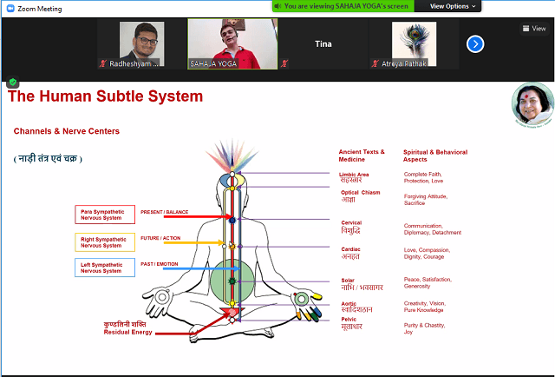Click 'Forgiving Attitude, Sacrifice' text
555x377 pixels.
tap(426, 200)
